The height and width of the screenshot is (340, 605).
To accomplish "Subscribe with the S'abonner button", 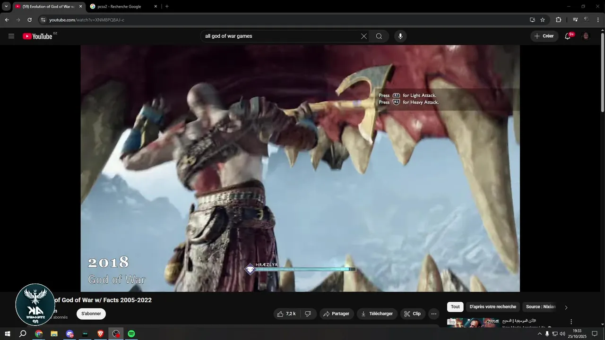I will [x=91, y=314].
